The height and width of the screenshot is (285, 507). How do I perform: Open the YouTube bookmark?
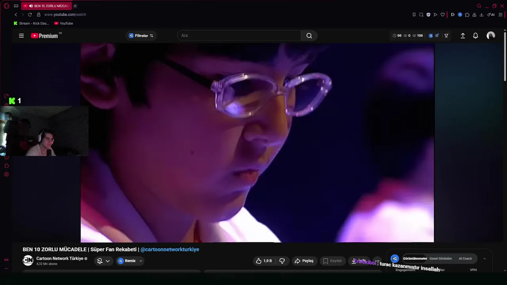coord(63,23)
